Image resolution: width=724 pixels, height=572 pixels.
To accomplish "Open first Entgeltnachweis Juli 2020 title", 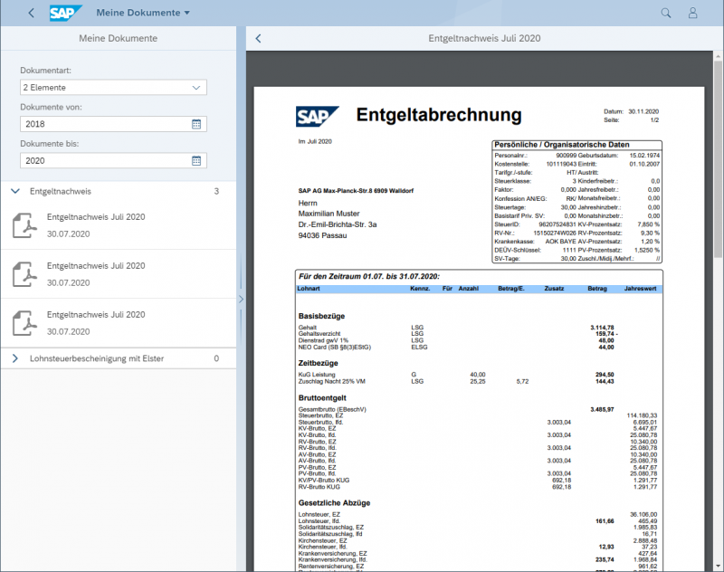I will pos(96,217).
